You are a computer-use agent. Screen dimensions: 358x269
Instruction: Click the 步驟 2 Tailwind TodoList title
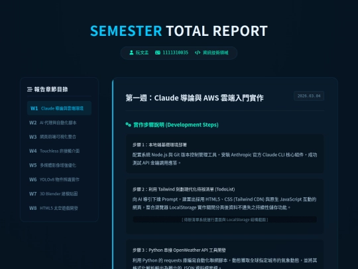click(184, 189)
